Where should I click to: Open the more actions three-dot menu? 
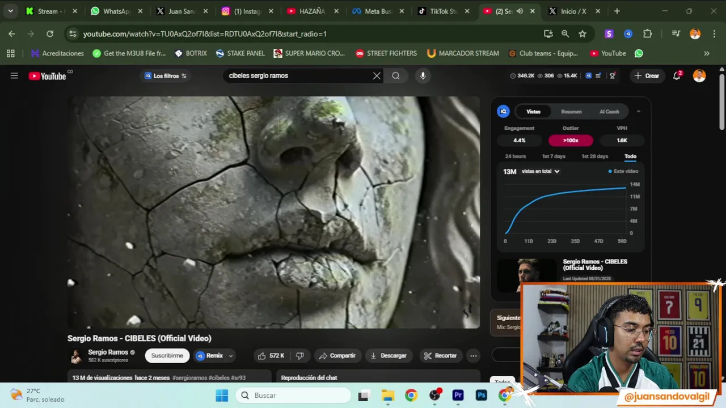pyautogui.click(x=473, y=356)
